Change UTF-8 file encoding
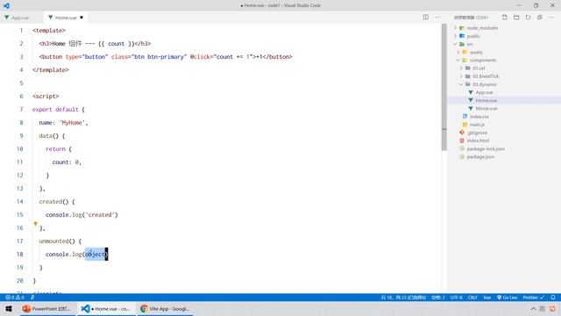561x316 pixels. [456, 298]
